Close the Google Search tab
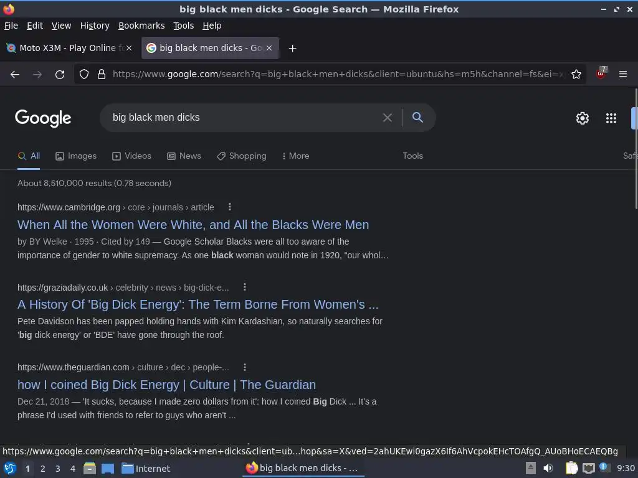This screenshot has width=638, height=478. 269,48
